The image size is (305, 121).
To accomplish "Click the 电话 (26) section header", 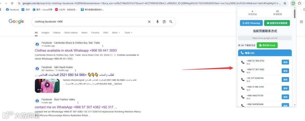I will click(x=265, y=53).
